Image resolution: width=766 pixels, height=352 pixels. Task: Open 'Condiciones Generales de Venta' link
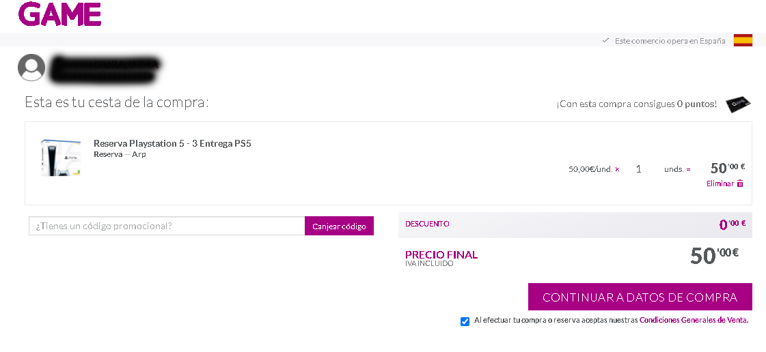[x=694, y=321]
